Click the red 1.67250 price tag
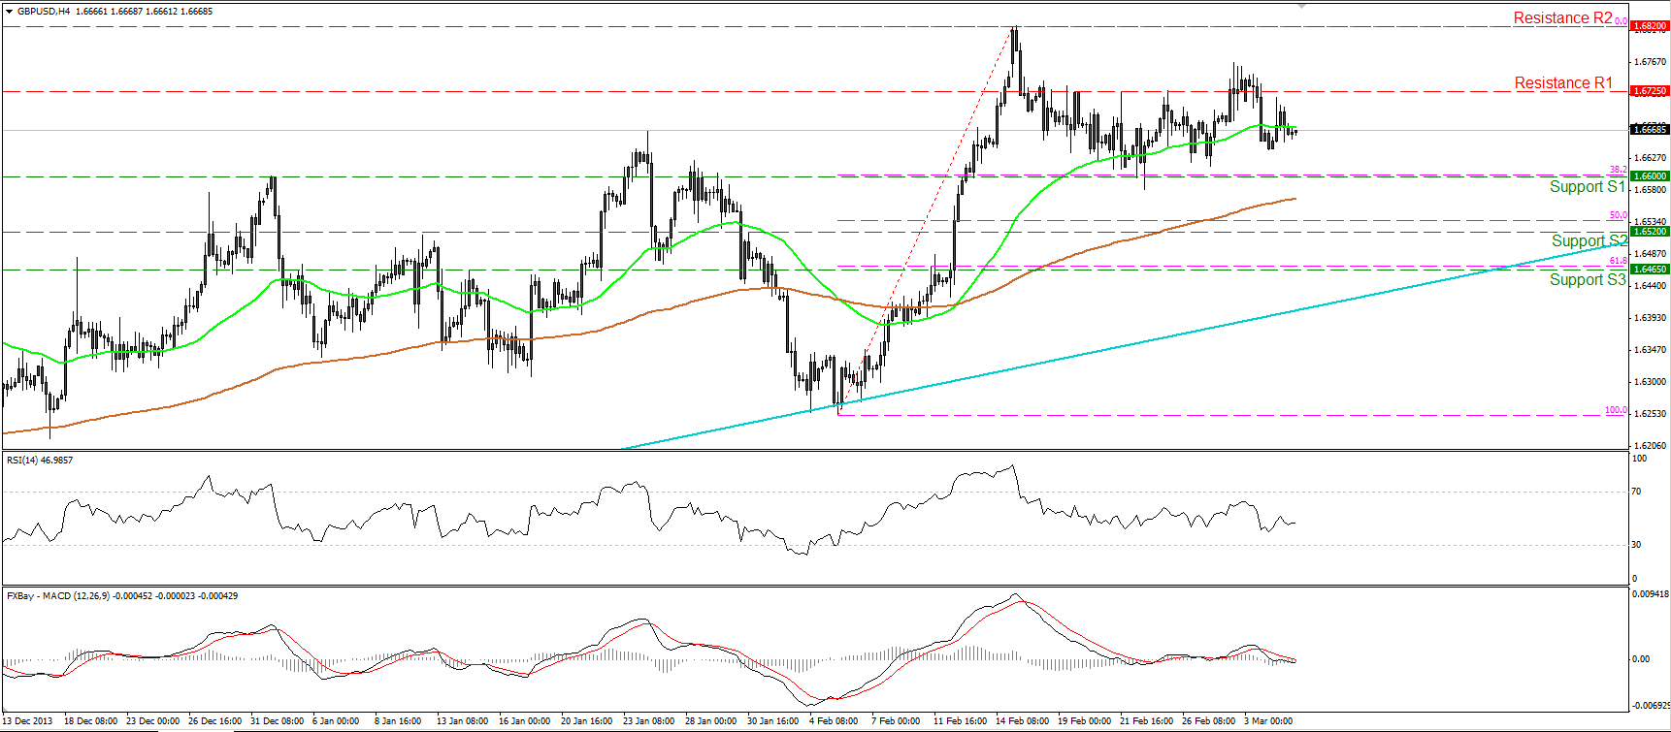 click(1650, 91)
